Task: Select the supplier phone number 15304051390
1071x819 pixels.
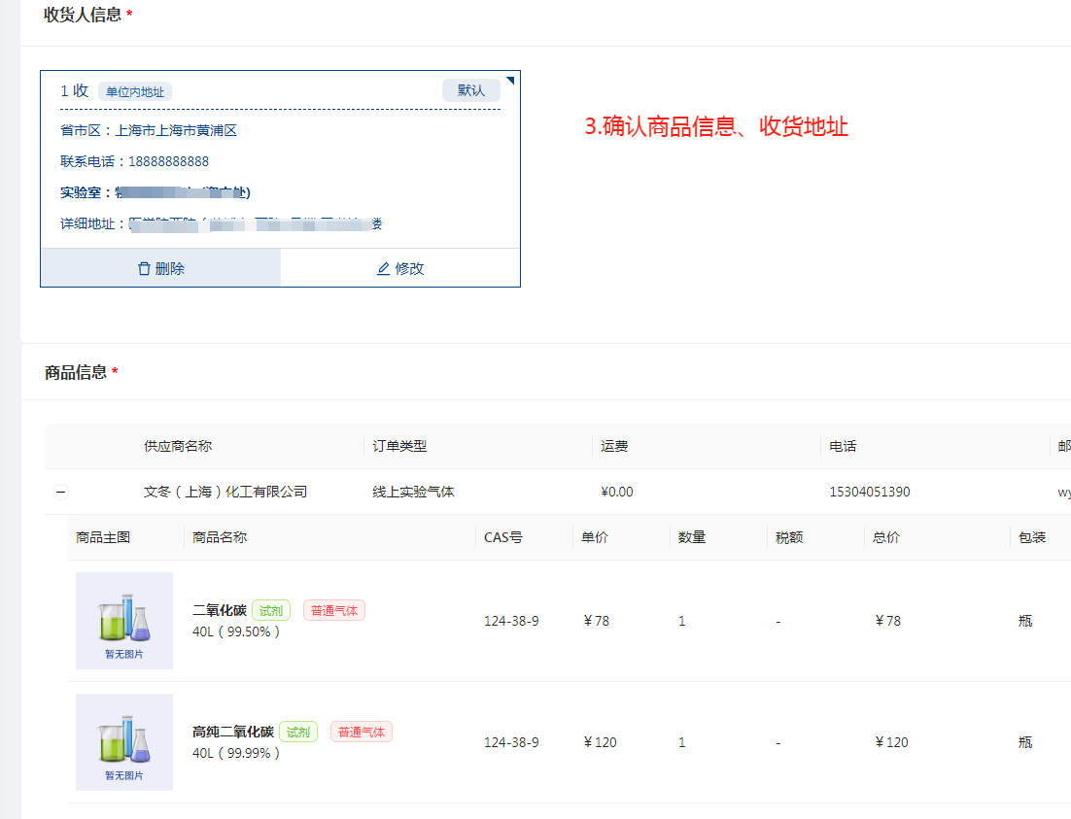Action: 870,493
